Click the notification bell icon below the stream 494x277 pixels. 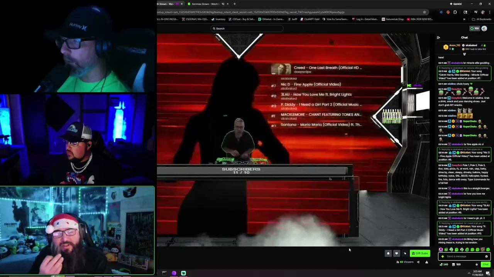click(x=388, y=253)
